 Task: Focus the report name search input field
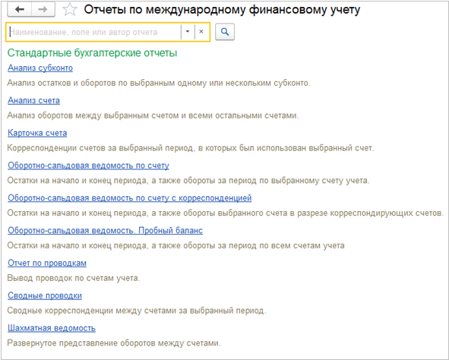[94, 32]
